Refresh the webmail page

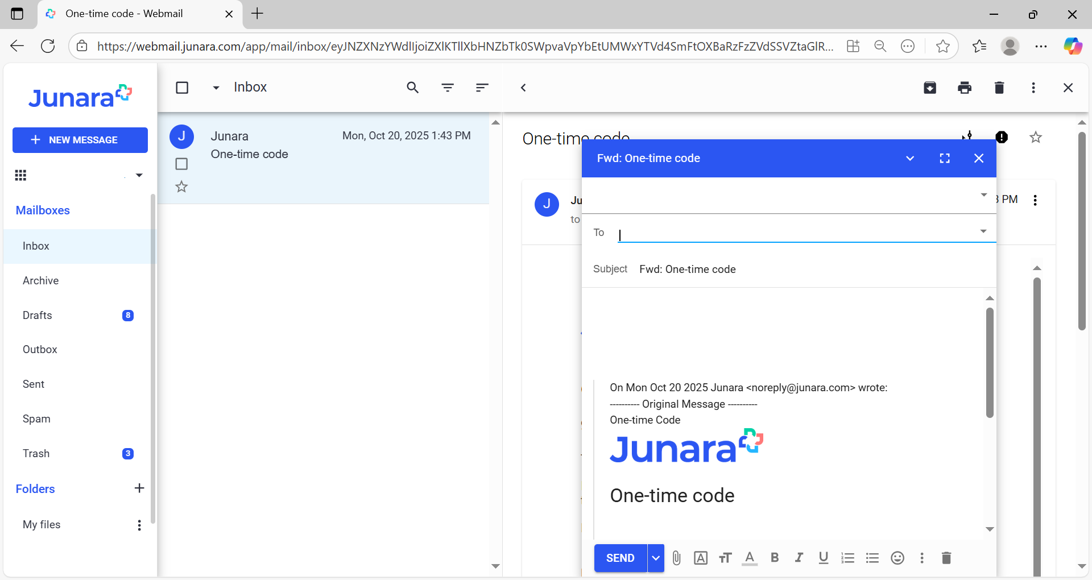click(x=48, y=46)
